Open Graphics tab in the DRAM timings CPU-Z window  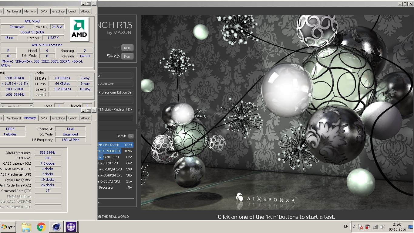point(58,118)
